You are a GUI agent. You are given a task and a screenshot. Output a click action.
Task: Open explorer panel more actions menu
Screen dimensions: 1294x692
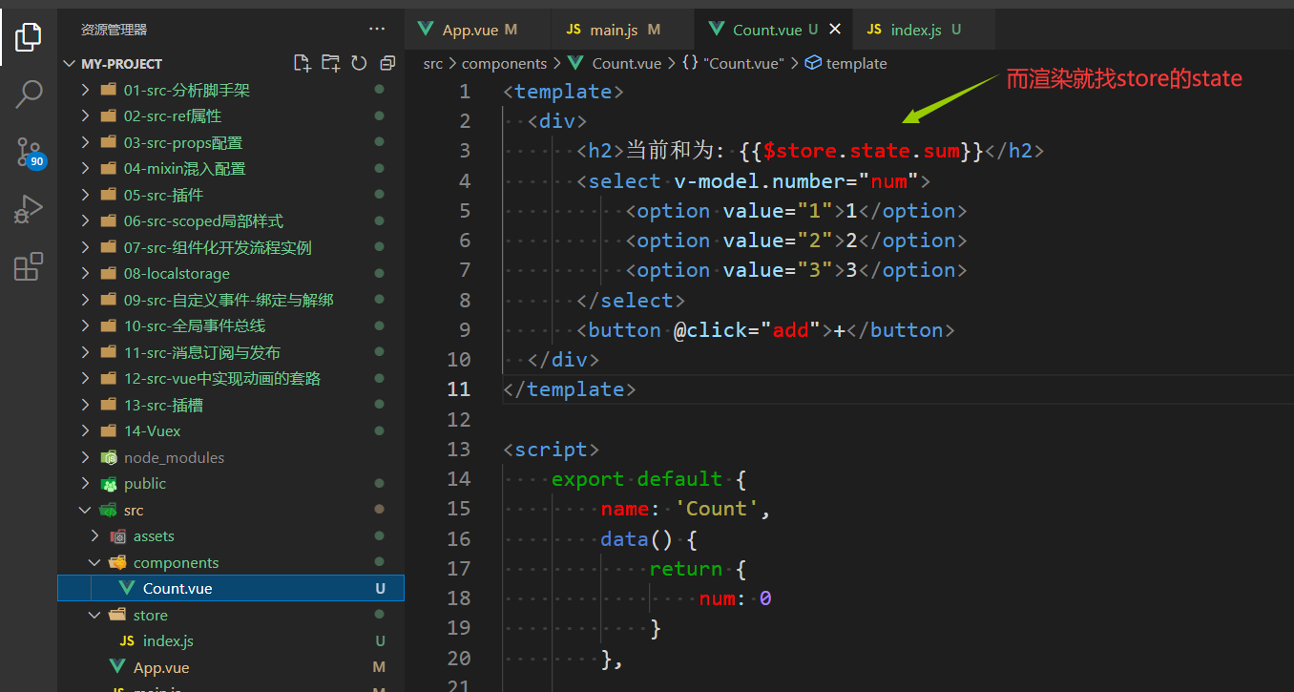point(378,30)
